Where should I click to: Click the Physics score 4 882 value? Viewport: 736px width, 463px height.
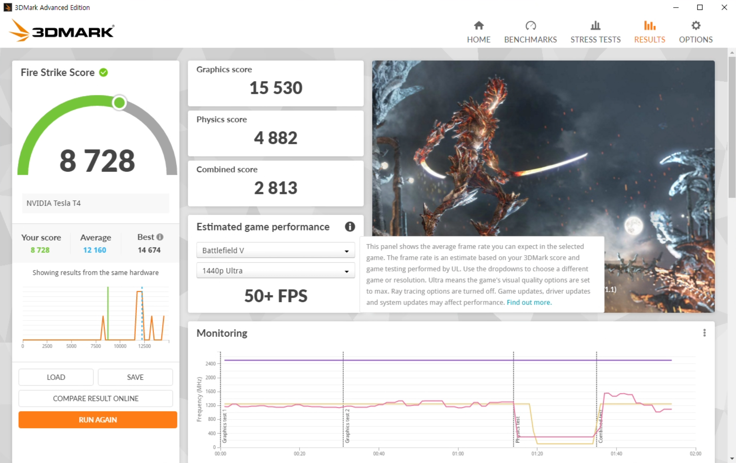click(276, 138)
